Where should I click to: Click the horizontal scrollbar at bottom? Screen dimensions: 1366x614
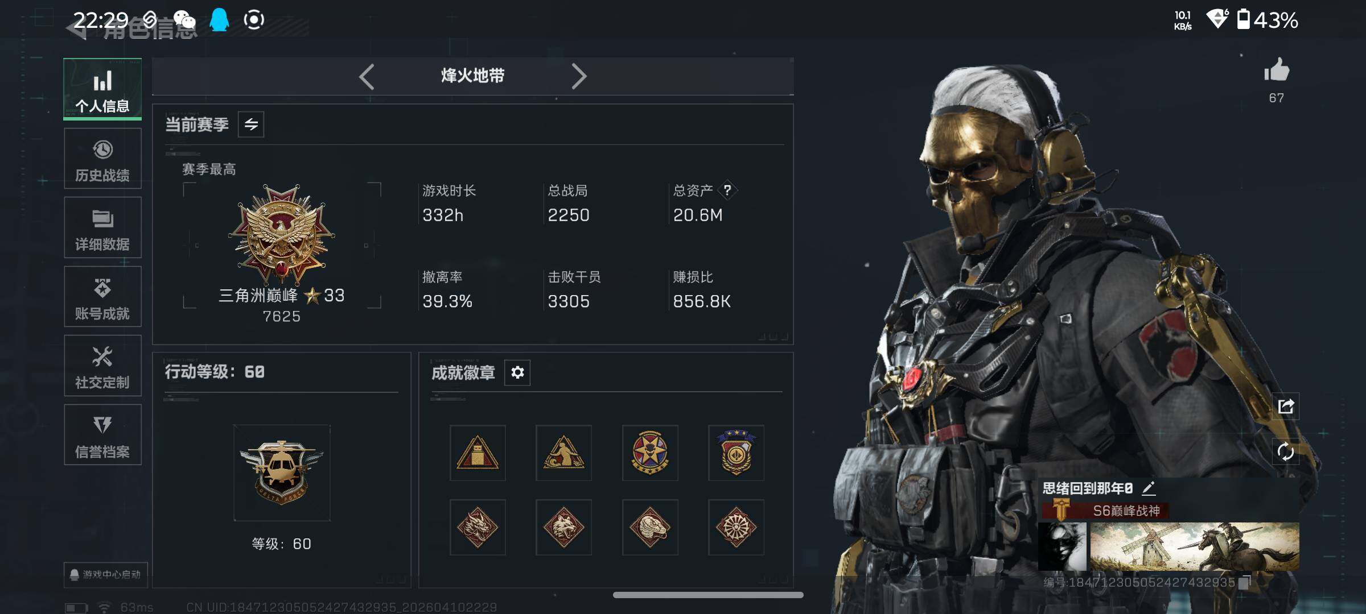click(x=708, y=595)
